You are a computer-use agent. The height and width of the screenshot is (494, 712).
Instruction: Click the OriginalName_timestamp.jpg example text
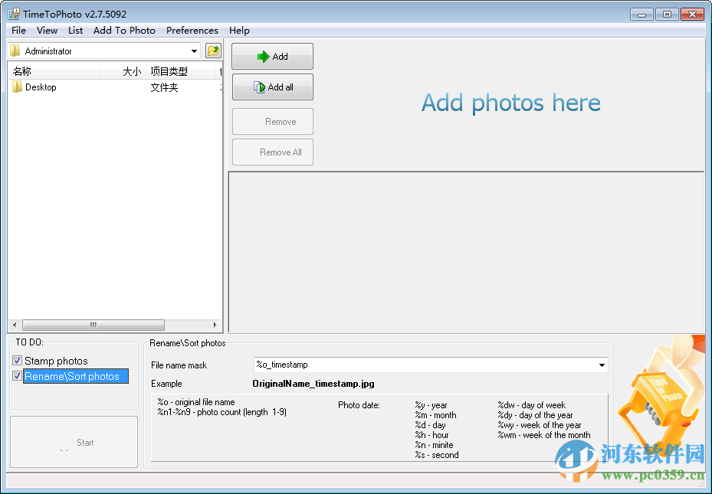click(313, 384)
